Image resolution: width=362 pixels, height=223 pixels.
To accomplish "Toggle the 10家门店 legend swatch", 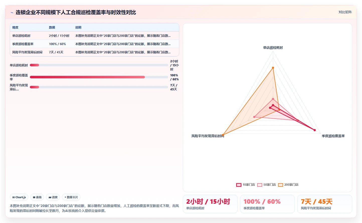I will coord(239,185).
